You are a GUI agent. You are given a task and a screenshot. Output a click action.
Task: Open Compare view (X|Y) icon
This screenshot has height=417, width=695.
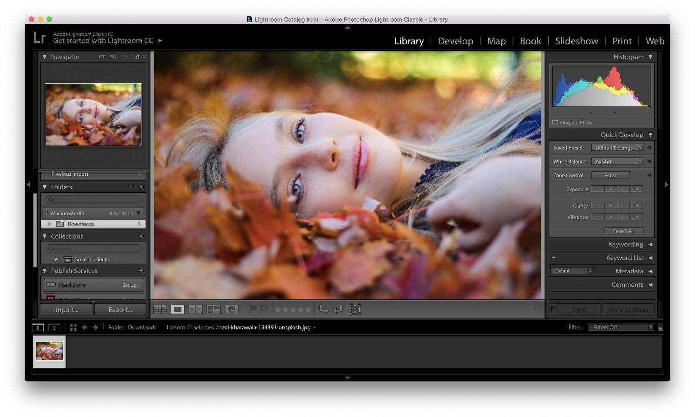click(195, 309)
